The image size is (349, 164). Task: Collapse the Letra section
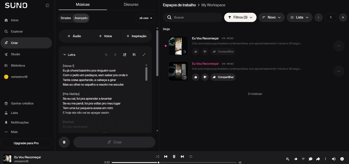tap(69, 54)
